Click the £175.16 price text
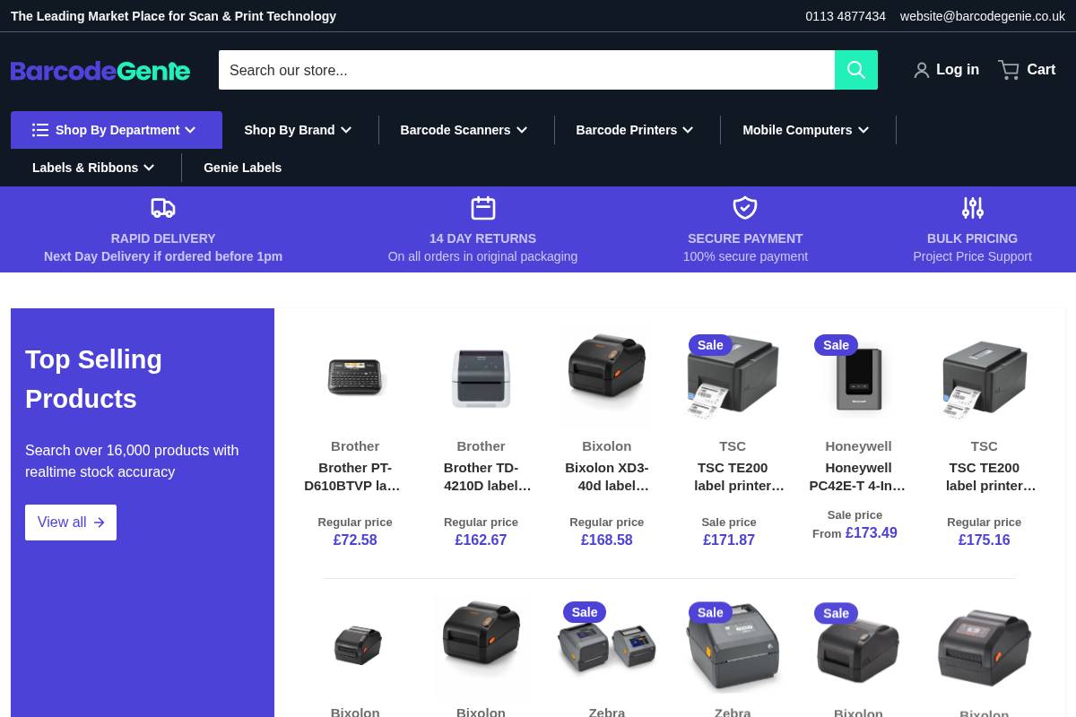The image size is (1076, 717). pos(985,540)
